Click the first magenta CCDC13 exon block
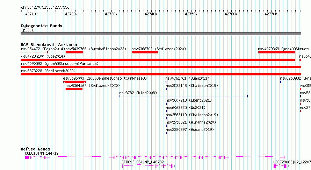The image size is (311, 170). coord(27,157)
